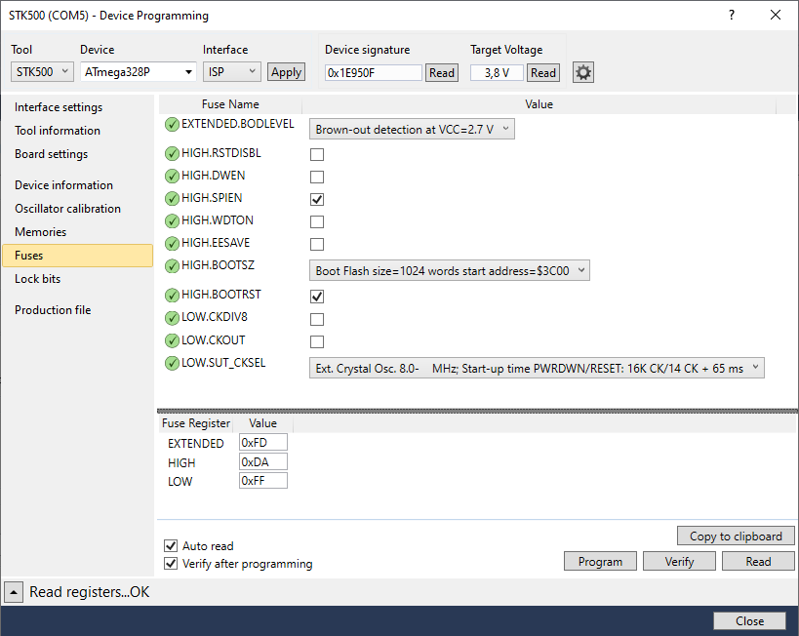Click the Device signature field
Viewport: 799px width, 636px height.
(x=374, y=73)
